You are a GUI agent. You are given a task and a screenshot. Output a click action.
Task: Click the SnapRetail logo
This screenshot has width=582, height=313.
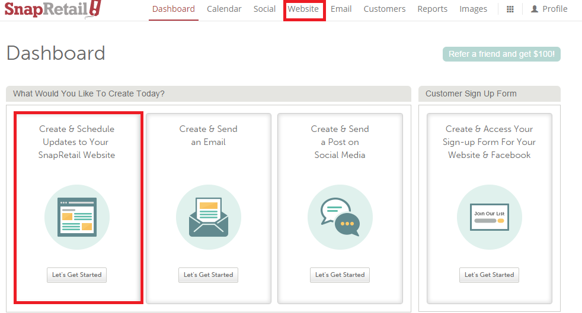(53, 9)
